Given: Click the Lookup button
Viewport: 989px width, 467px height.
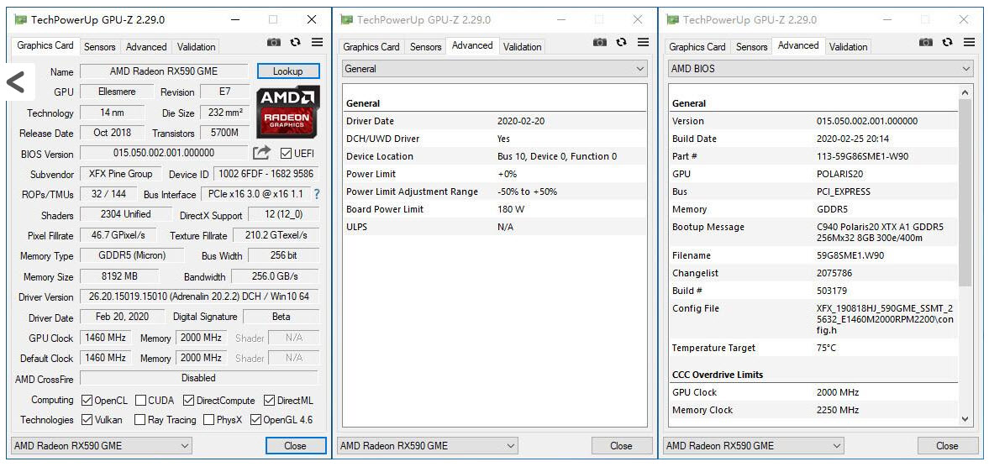Looking at the screenshot, I should 288,71.
